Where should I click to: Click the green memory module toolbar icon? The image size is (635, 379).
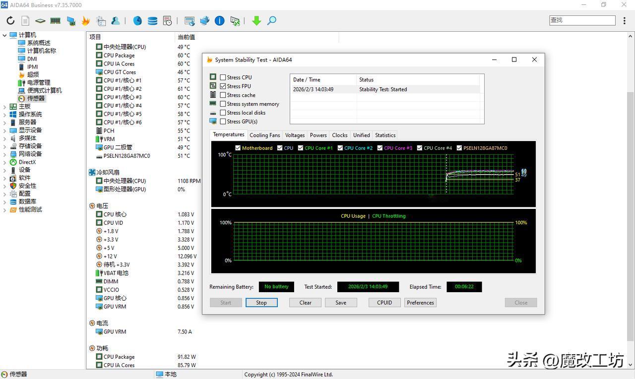tap(56, 21)
